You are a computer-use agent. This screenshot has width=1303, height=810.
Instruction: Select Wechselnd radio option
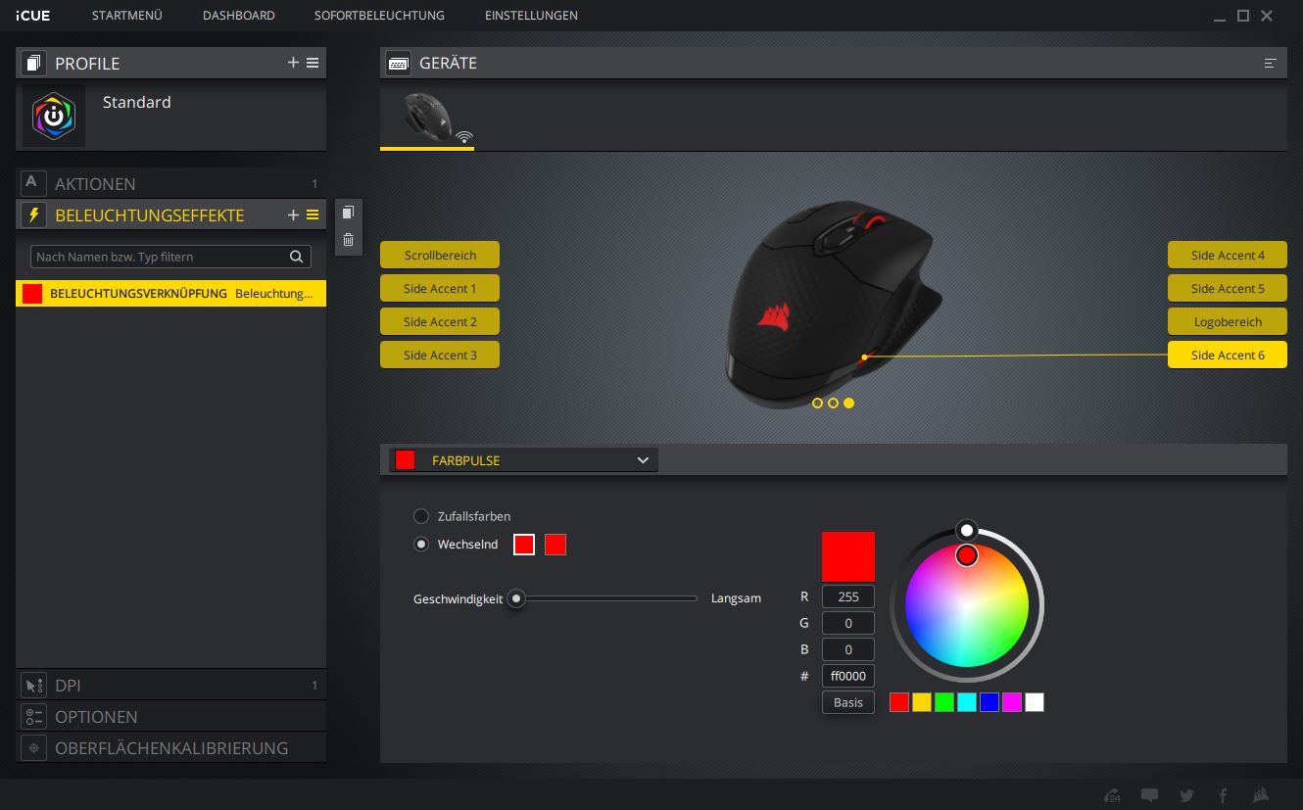(x=421, y=545)
